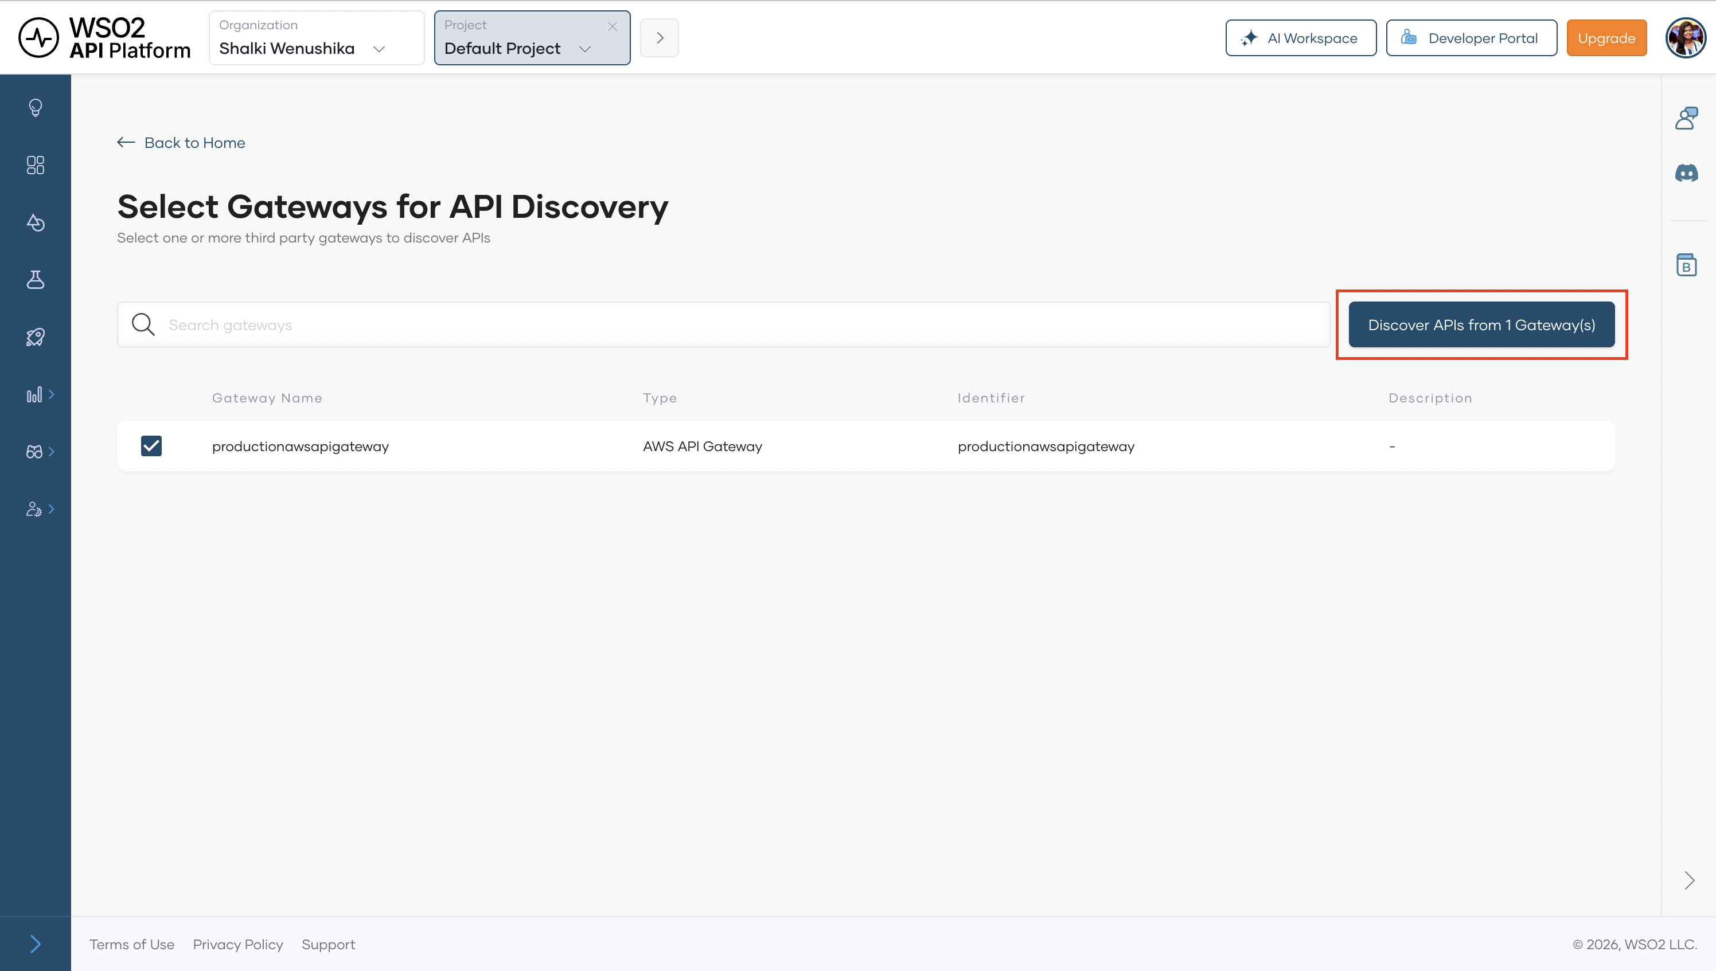Image resolution: width=1716 pixels, height=971 pixels.
Task: Click the Gateway Name column header
Action: pos(267,398)
